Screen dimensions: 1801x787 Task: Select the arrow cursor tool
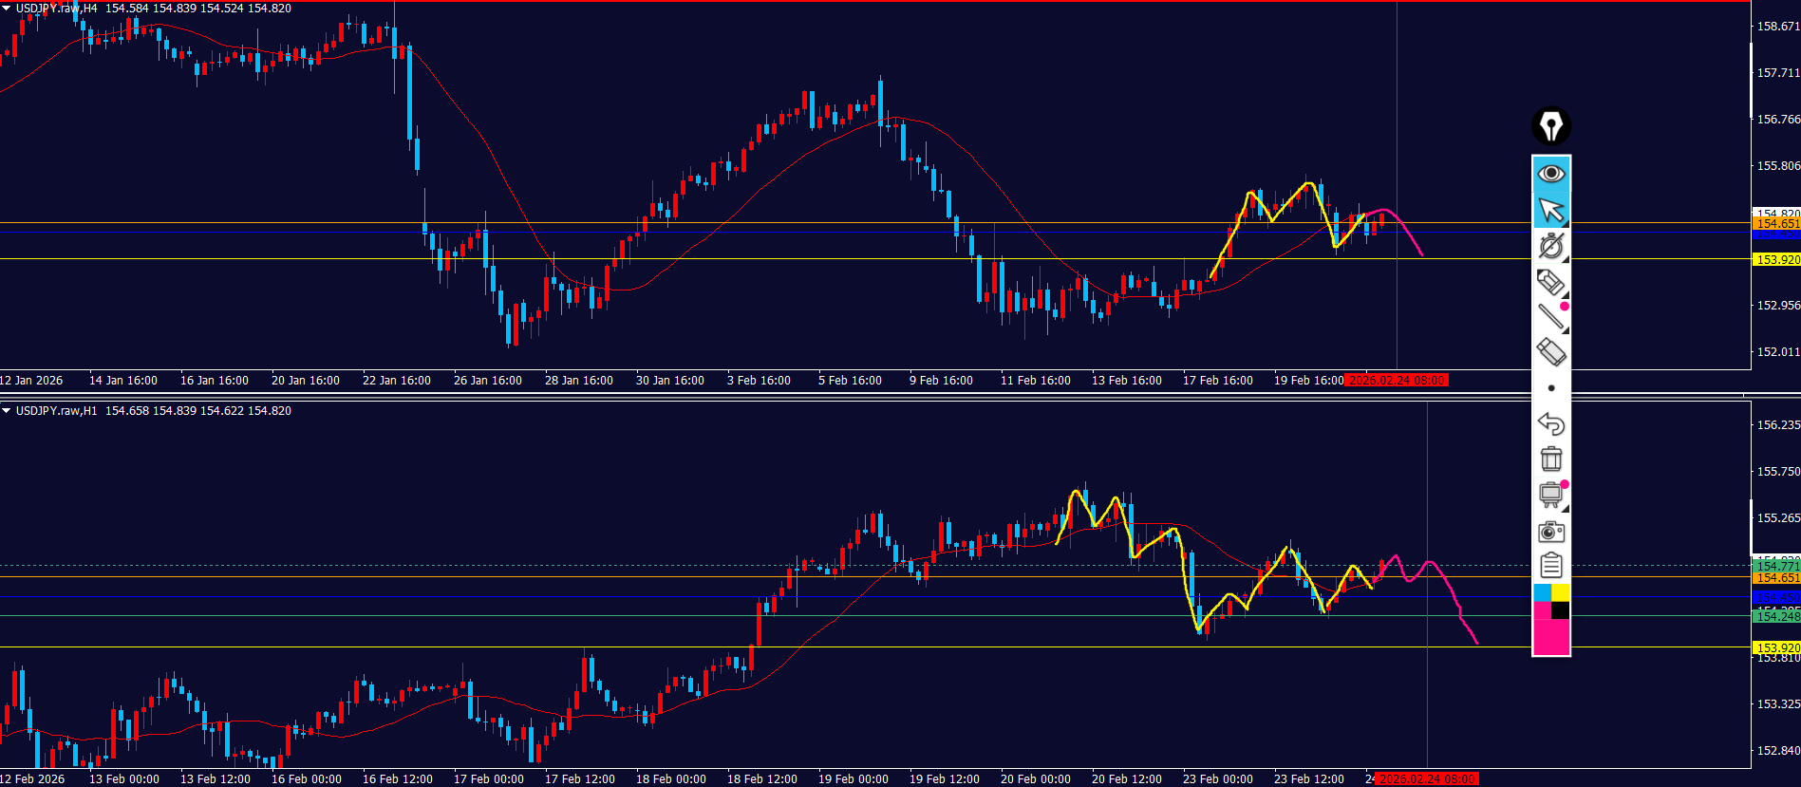click(1551, 210)
